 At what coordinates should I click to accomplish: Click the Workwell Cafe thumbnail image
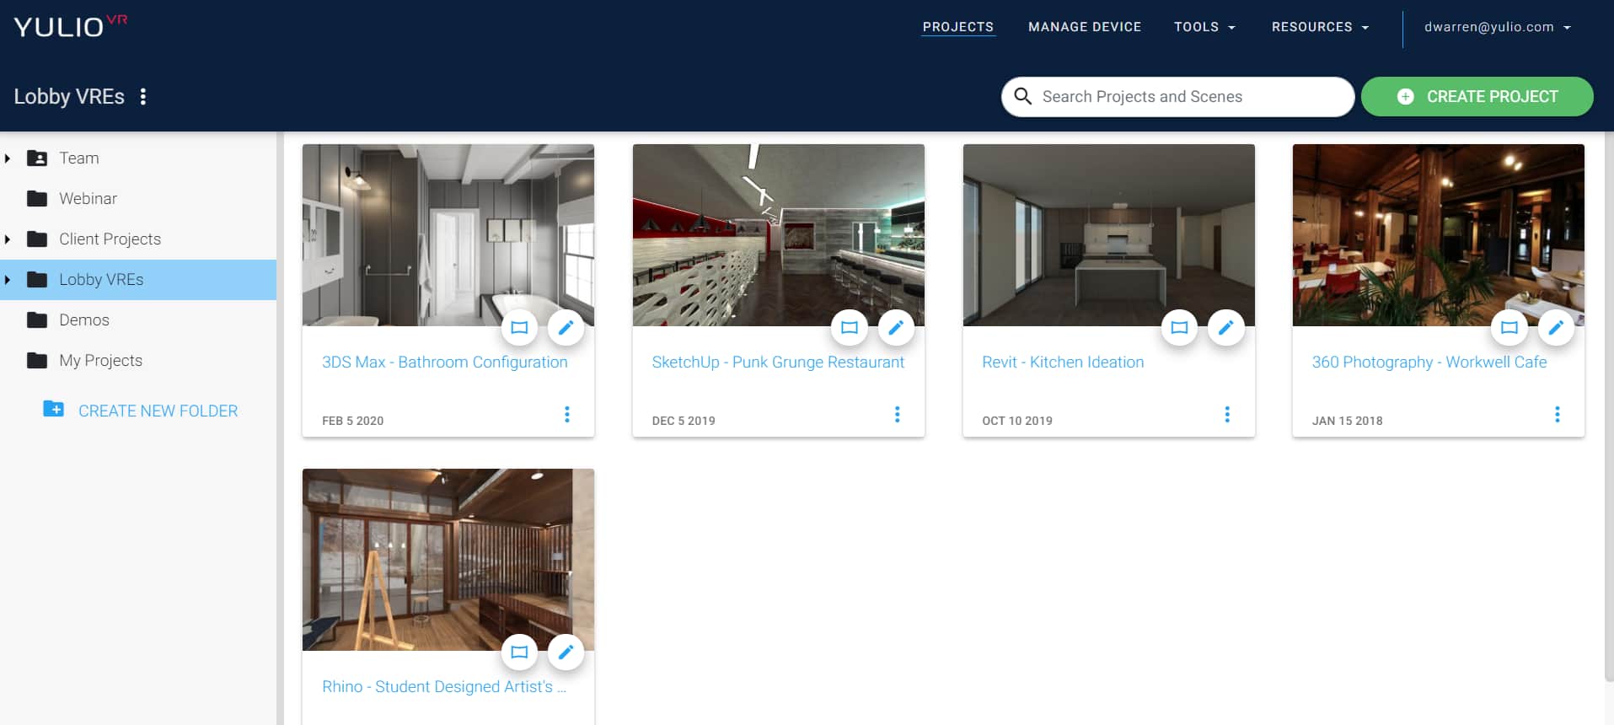(1439, 235)
